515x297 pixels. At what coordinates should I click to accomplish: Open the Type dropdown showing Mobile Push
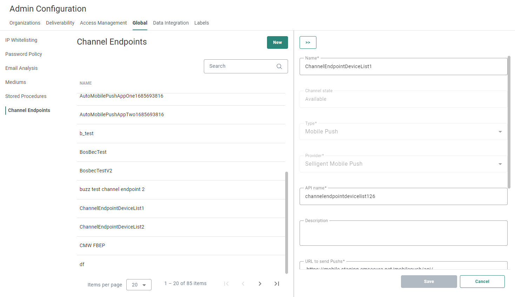(501, 131)
